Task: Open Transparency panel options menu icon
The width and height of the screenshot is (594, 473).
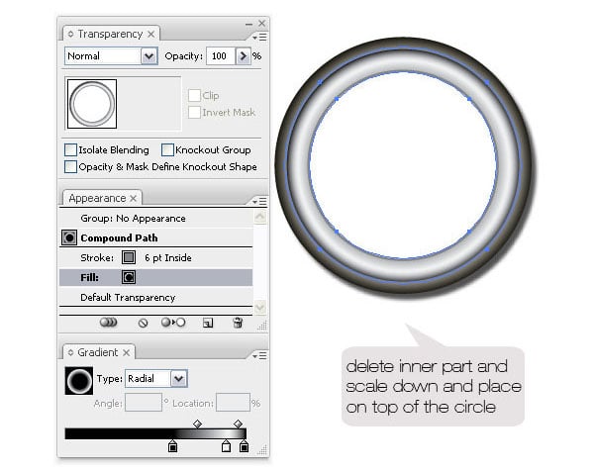Action: (x=259, y=37)
